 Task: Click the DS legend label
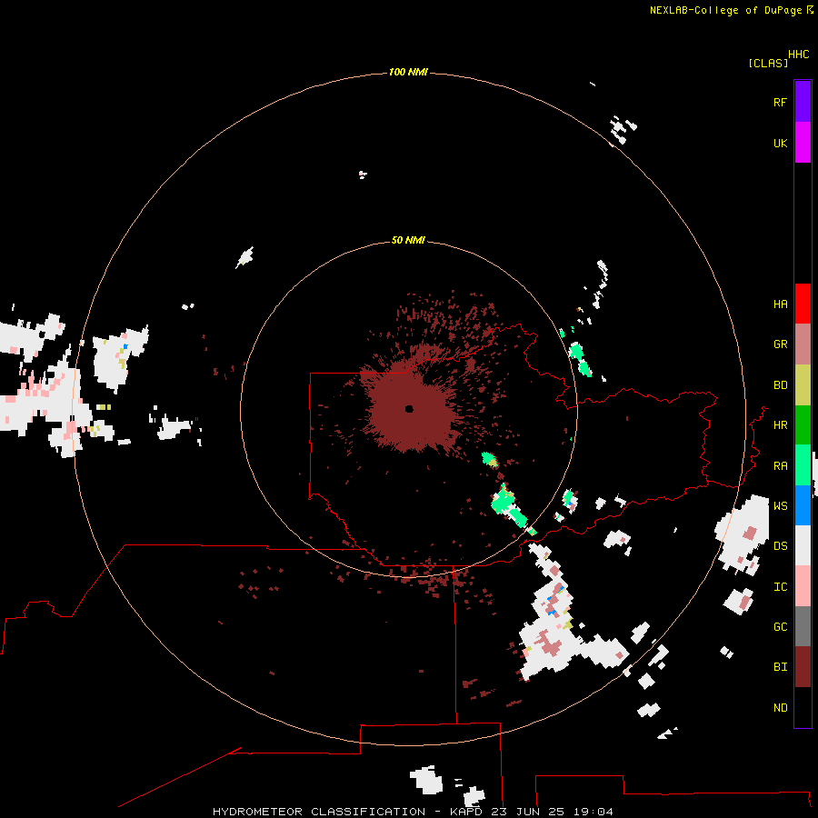780,546
